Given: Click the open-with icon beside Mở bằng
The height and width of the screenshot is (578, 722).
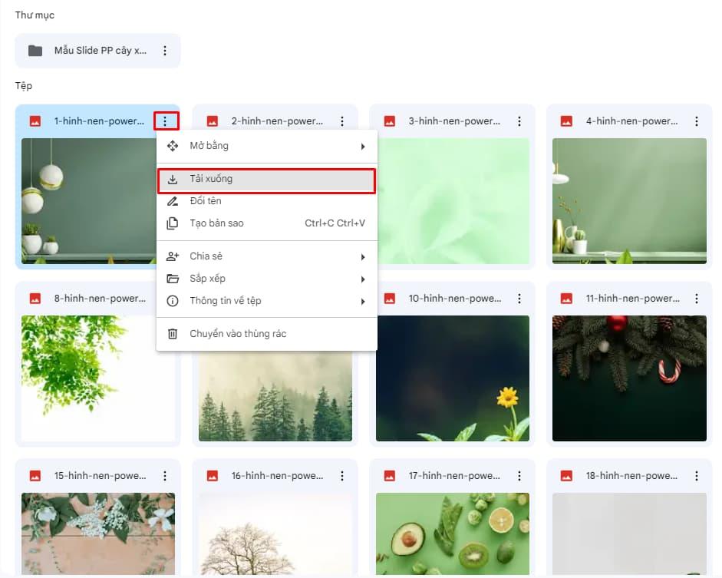Looking at the screenshot, I should pyautogui.click(x=173, y=146).
